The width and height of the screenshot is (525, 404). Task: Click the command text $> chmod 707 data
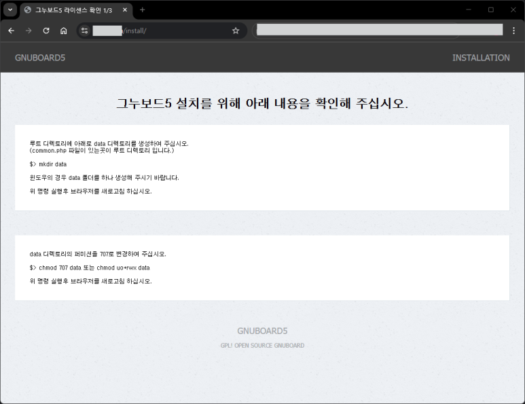tap(55, 268)
